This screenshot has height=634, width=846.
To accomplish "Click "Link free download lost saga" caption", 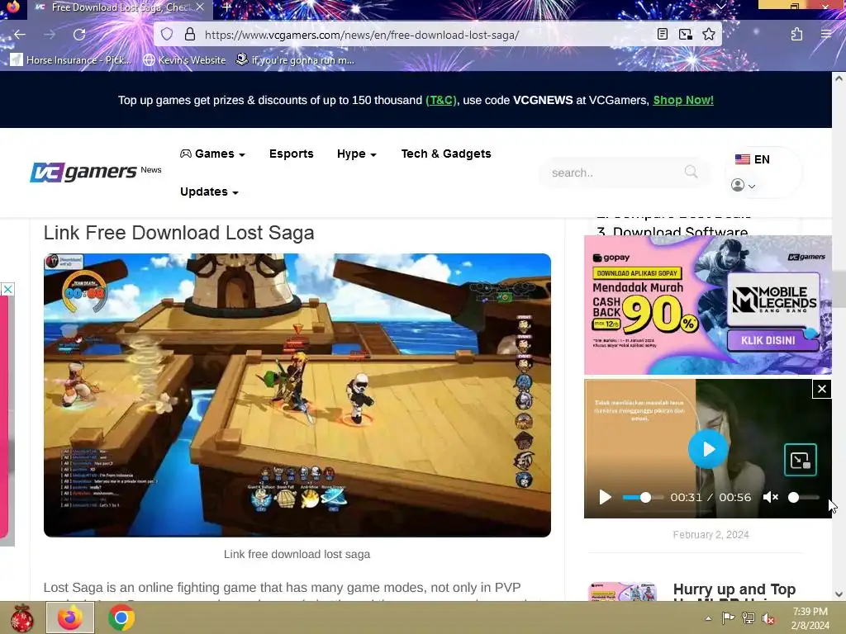I will tap(297, 554).
